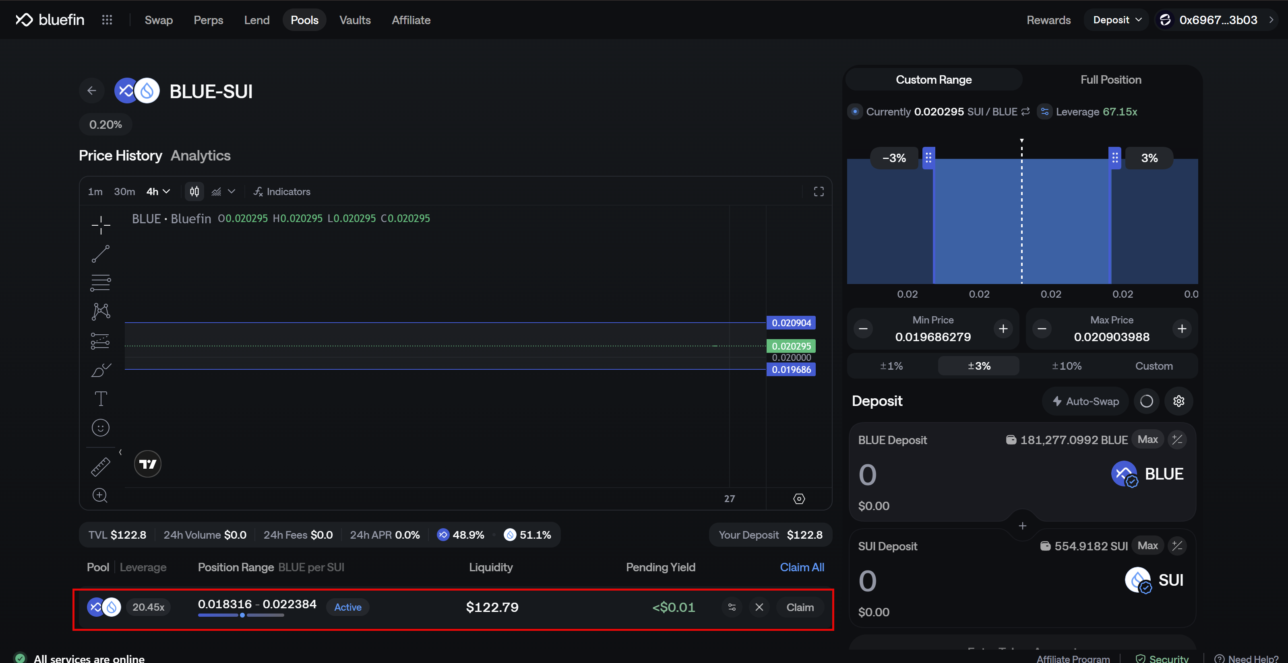Open deposit settings gear icon

pyautogui.click(x=1178, y=401)
